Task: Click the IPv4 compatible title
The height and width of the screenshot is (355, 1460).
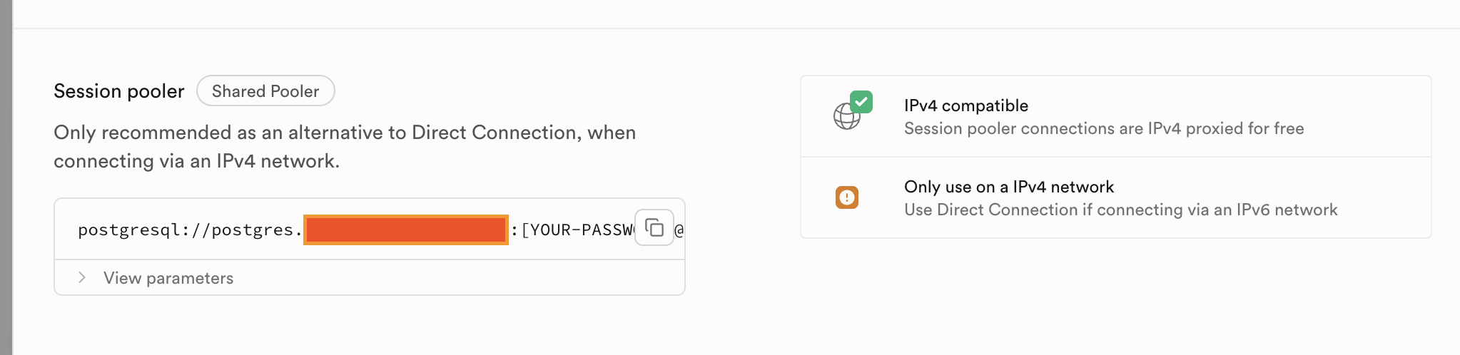Action: coord(966,106)
